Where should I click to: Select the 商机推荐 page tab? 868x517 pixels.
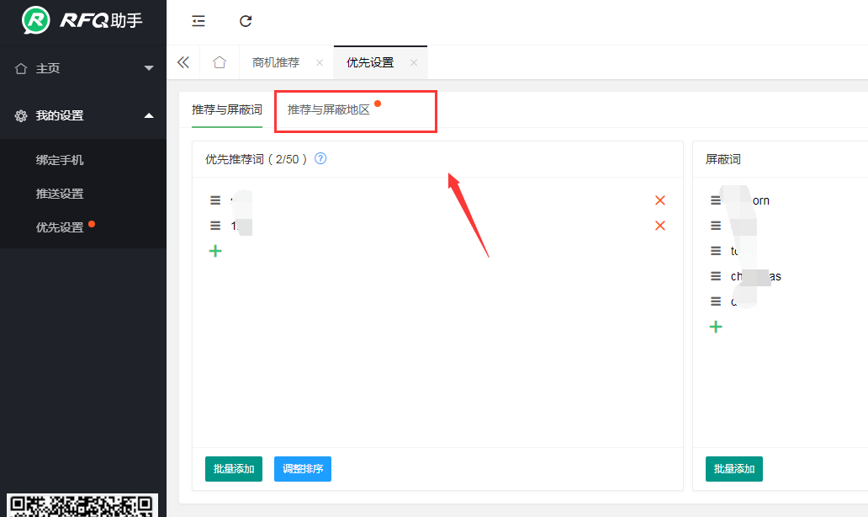[276, 62]
